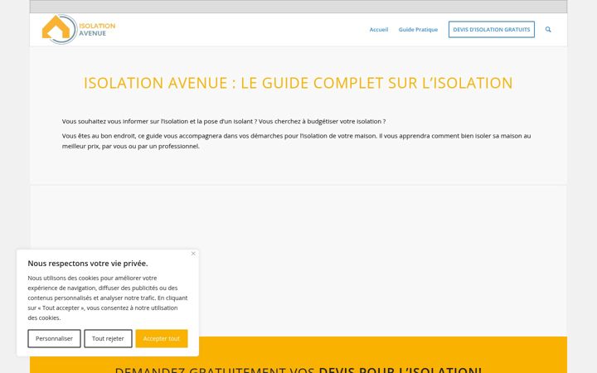This screenshot has width=597, height=373.
Task: Open Guide Pratique menu item
Action: coord(418,29)
